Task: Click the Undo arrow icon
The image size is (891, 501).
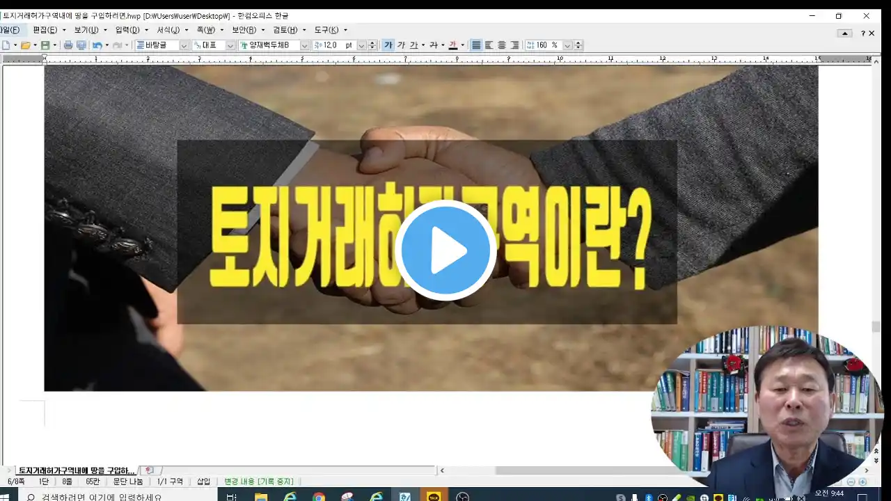Action: pyautogui.click(x=97, y=45)
